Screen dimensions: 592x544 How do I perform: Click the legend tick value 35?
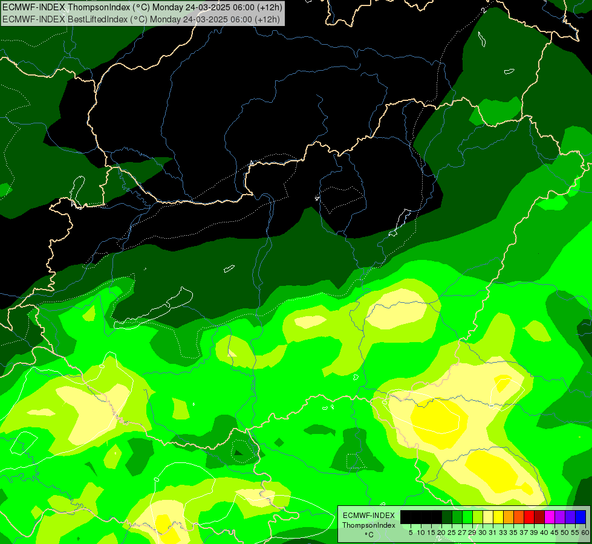click(x=513, y=533)
